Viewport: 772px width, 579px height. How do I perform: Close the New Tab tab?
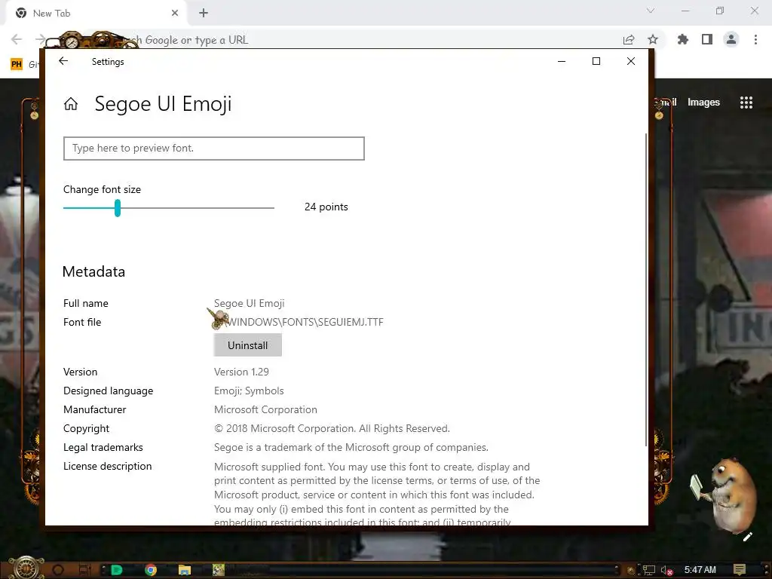175,14
